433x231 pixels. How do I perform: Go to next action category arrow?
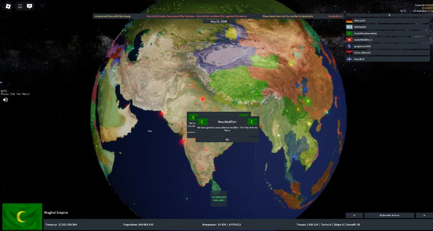(424, 215)
